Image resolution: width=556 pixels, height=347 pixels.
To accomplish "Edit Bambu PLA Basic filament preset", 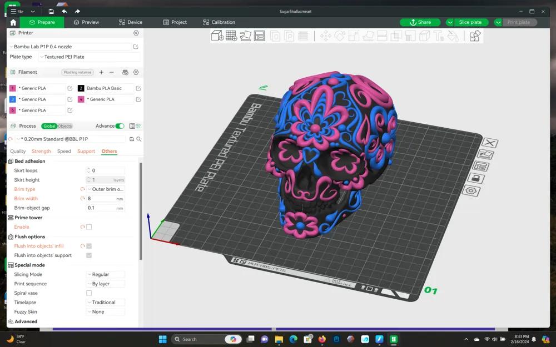I will click(138, 88).
